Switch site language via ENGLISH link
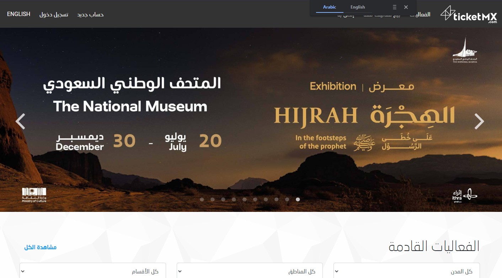The width and height of the screenshot is (502, 278). [x=18, y=14]
